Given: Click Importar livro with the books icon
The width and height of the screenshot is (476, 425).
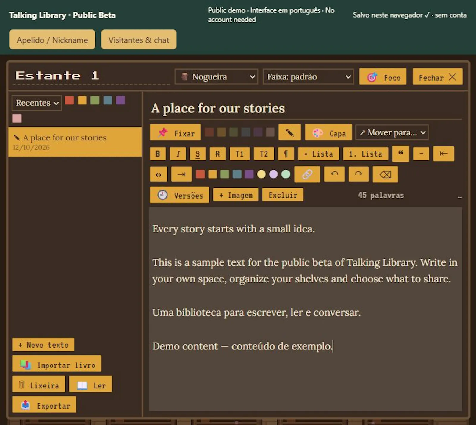Looking at the screenshot, I should click(57, 364).
